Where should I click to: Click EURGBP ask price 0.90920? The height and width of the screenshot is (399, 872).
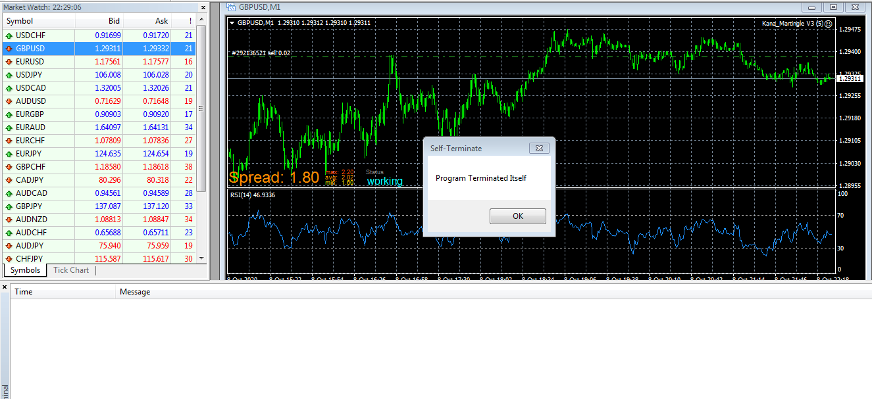pyautogui.click(x=156, y=114)
